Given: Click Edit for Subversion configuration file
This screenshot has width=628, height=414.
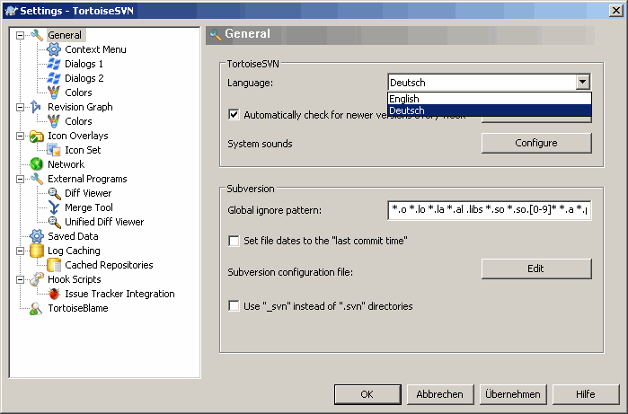Looking at the screenshot, I should (x=536, y=269).
